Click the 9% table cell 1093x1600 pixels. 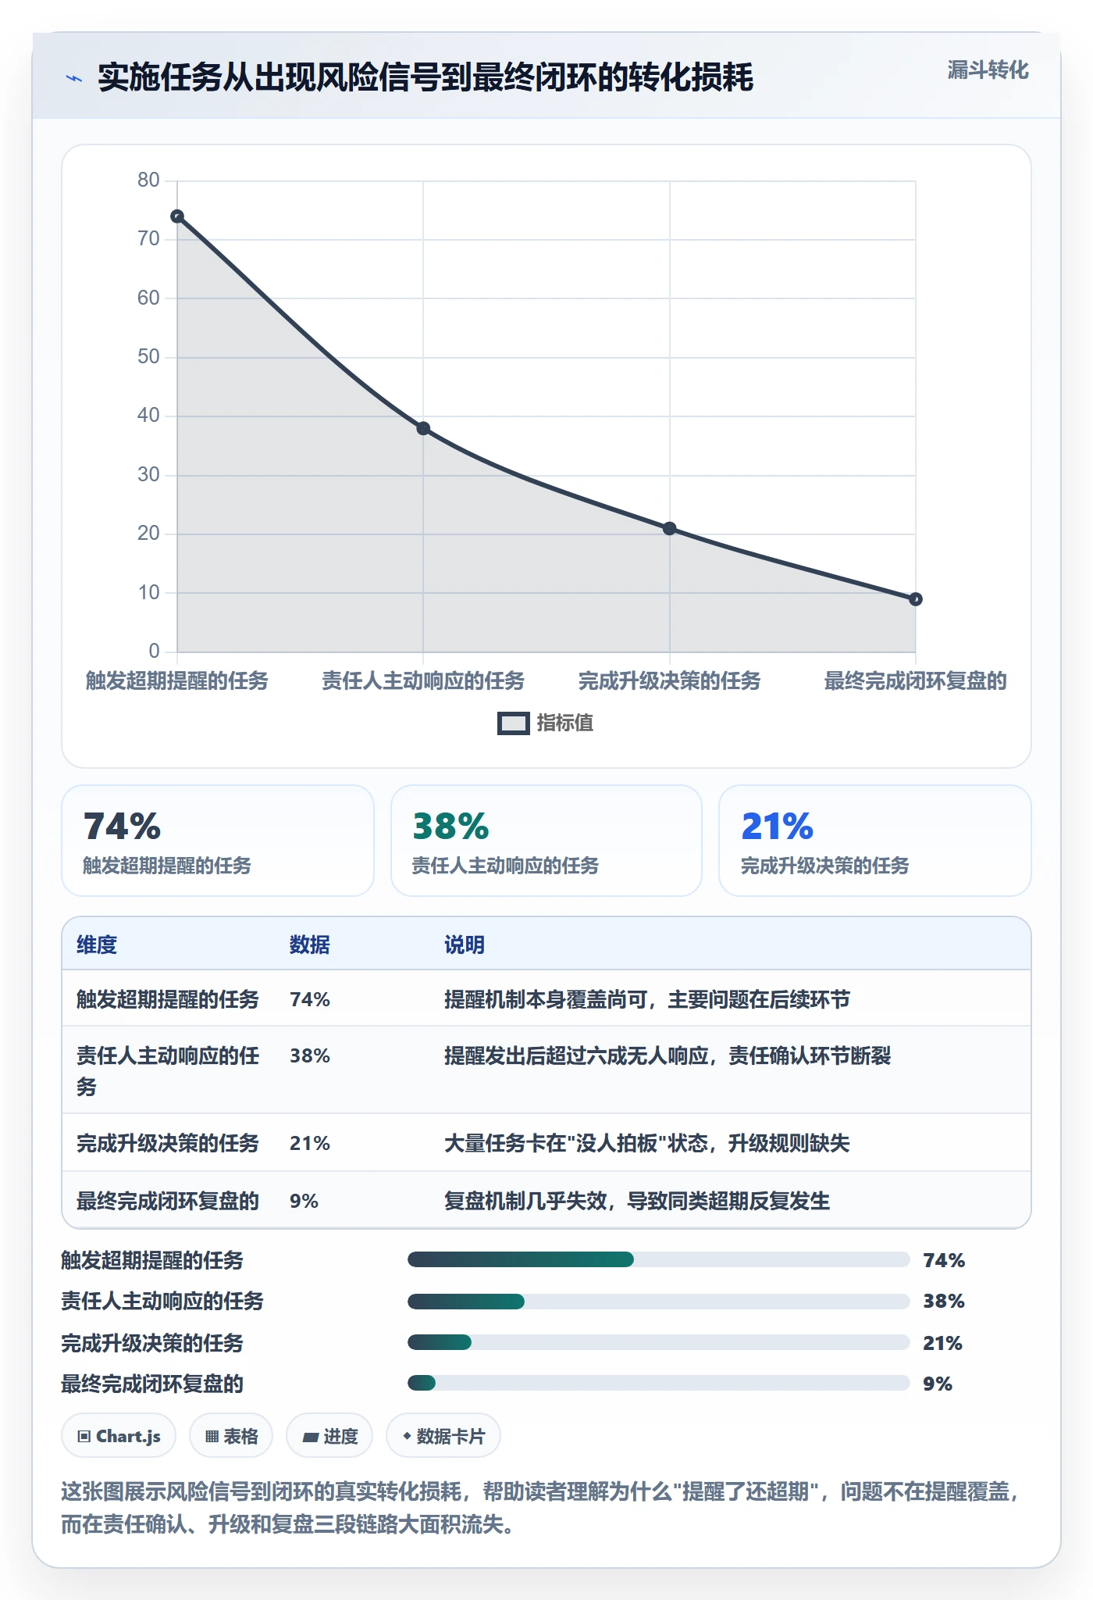tap(304, 1202)
